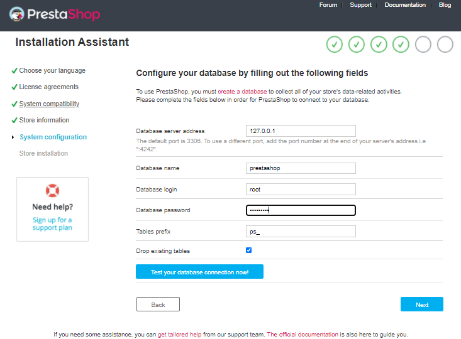This screenshot has height=339, width=461.
Task: Click the first completed step circle
Action: (335, 45)
